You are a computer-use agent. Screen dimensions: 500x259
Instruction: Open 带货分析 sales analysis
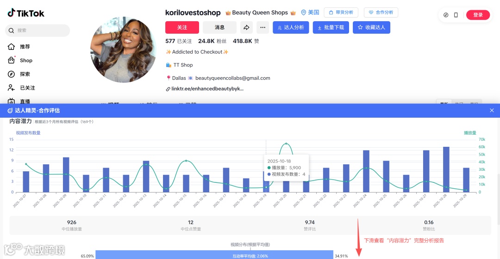coord(341,12)
